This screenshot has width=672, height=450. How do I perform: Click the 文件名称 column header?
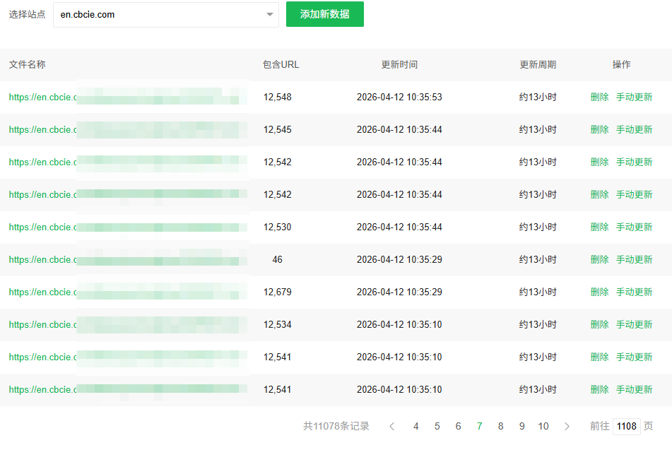click(x=27, y=65)
